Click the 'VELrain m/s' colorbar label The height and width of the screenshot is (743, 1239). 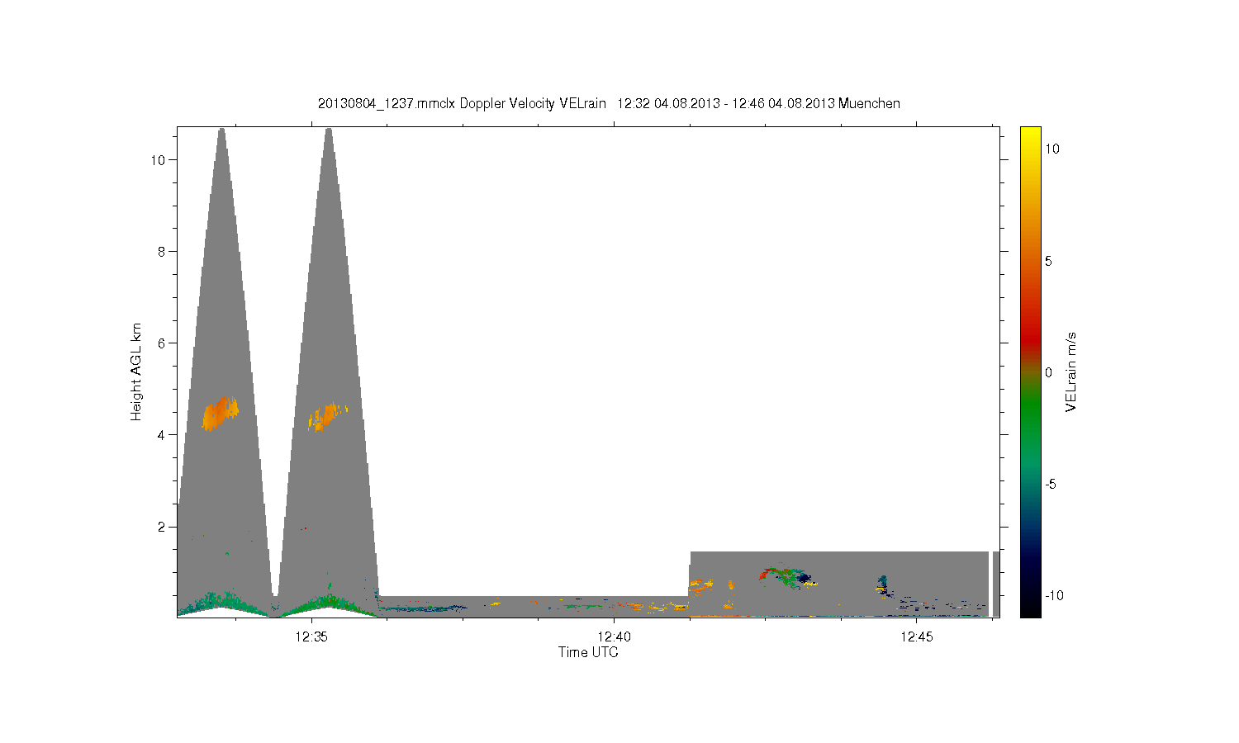[x=1070, y=372]
